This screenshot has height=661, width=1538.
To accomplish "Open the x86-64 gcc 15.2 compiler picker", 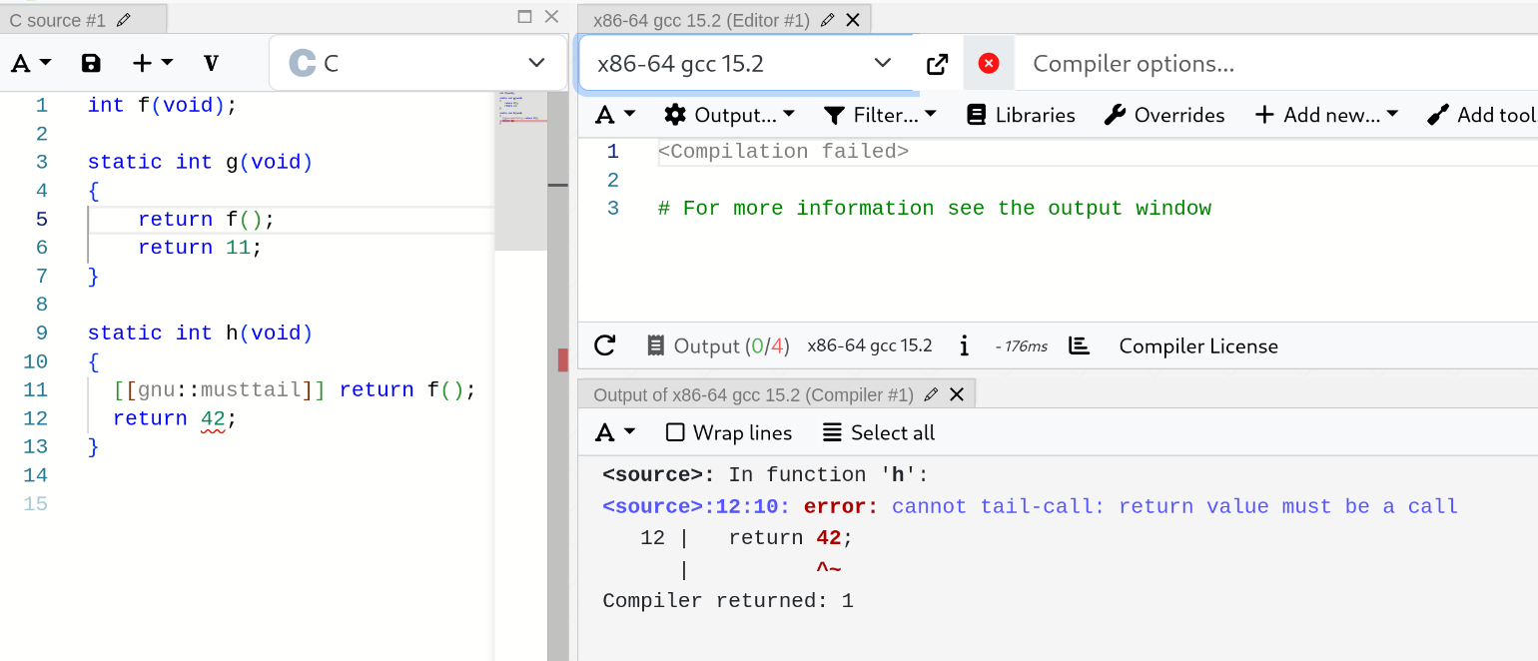I will point(745,64).
